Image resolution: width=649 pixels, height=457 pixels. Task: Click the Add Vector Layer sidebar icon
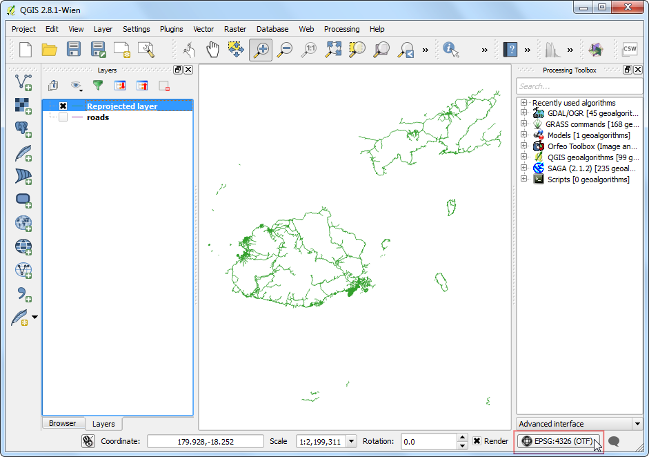tap(23, 83)
